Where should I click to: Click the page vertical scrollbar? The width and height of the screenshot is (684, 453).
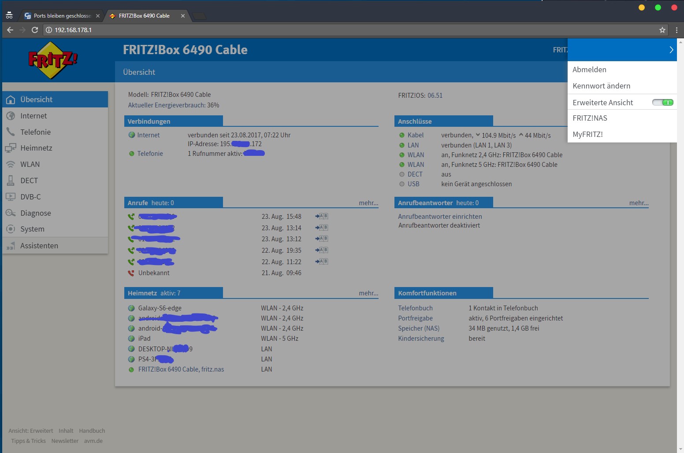tap(680, 246)
